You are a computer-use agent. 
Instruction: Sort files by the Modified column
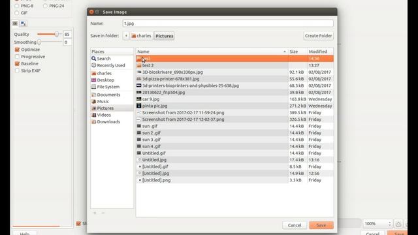tap(320, 52)
